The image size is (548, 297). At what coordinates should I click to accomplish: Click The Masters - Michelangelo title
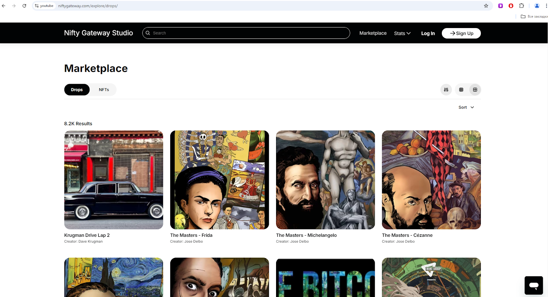tap(306, 235)
